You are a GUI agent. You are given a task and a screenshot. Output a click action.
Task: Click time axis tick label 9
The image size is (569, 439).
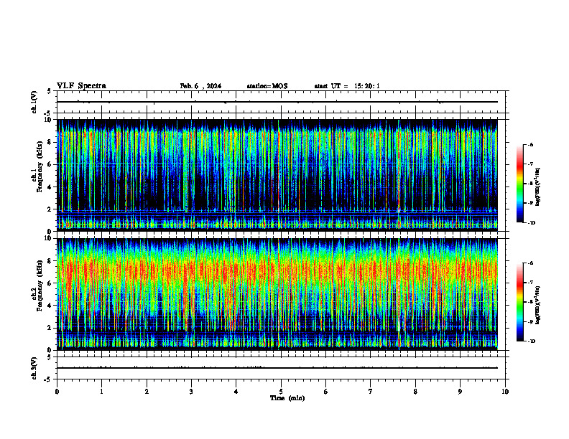pos(461,392)
